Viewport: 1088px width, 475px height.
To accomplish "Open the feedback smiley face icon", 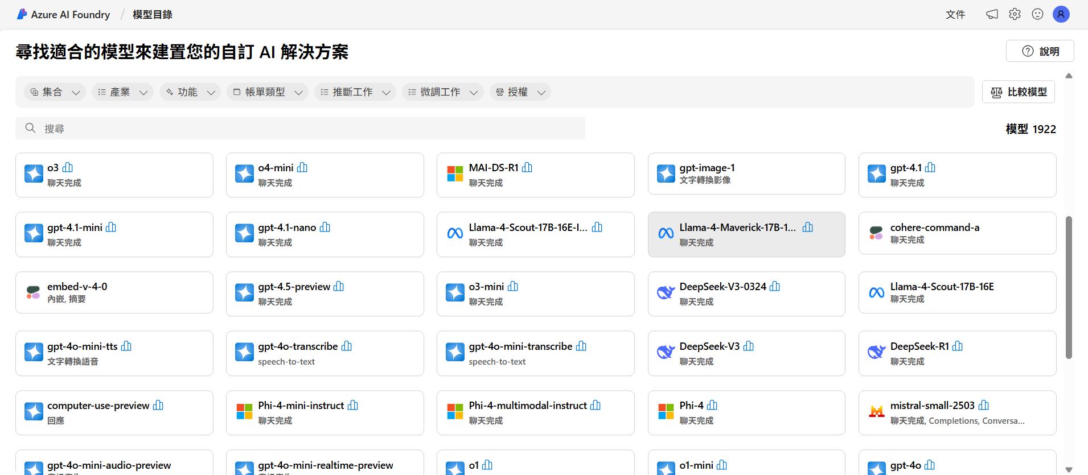I will 1037,14.
